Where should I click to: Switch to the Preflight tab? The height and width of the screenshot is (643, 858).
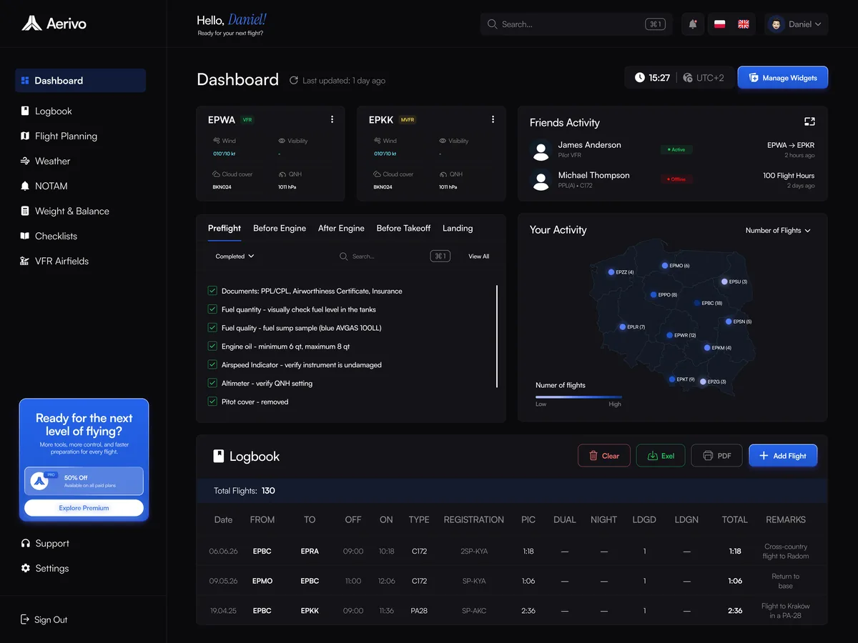[x=225, y=229]
